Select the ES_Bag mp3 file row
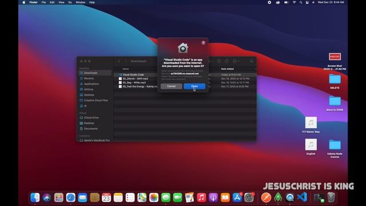366x206 pixels. [185, 82]
